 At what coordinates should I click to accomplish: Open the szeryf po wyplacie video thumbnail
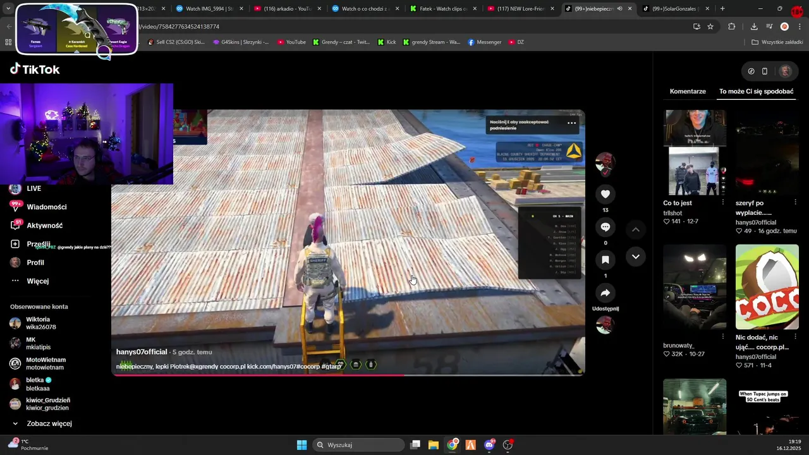click(x=767, y=152)
